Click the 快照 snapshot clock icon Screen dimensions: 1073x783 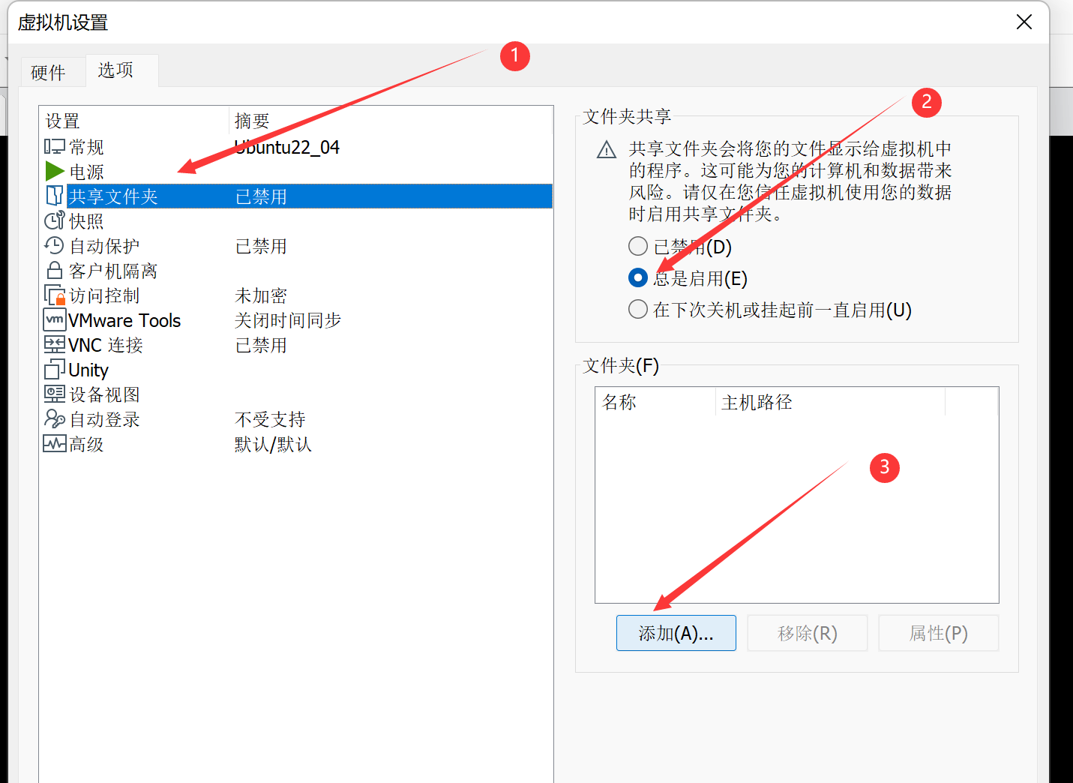point(55,220)
